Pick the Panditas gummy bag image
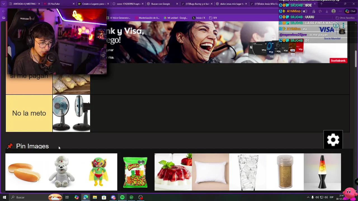Viewport: 358px width, 201px height. (136, 172)
